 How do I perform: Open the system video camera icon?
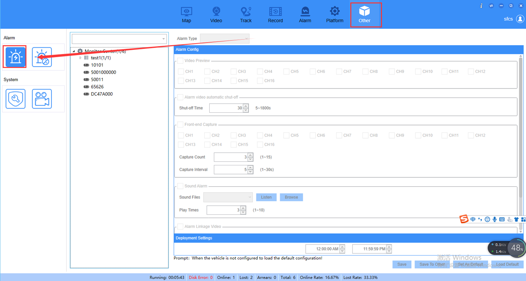click(x=42, y=99)
